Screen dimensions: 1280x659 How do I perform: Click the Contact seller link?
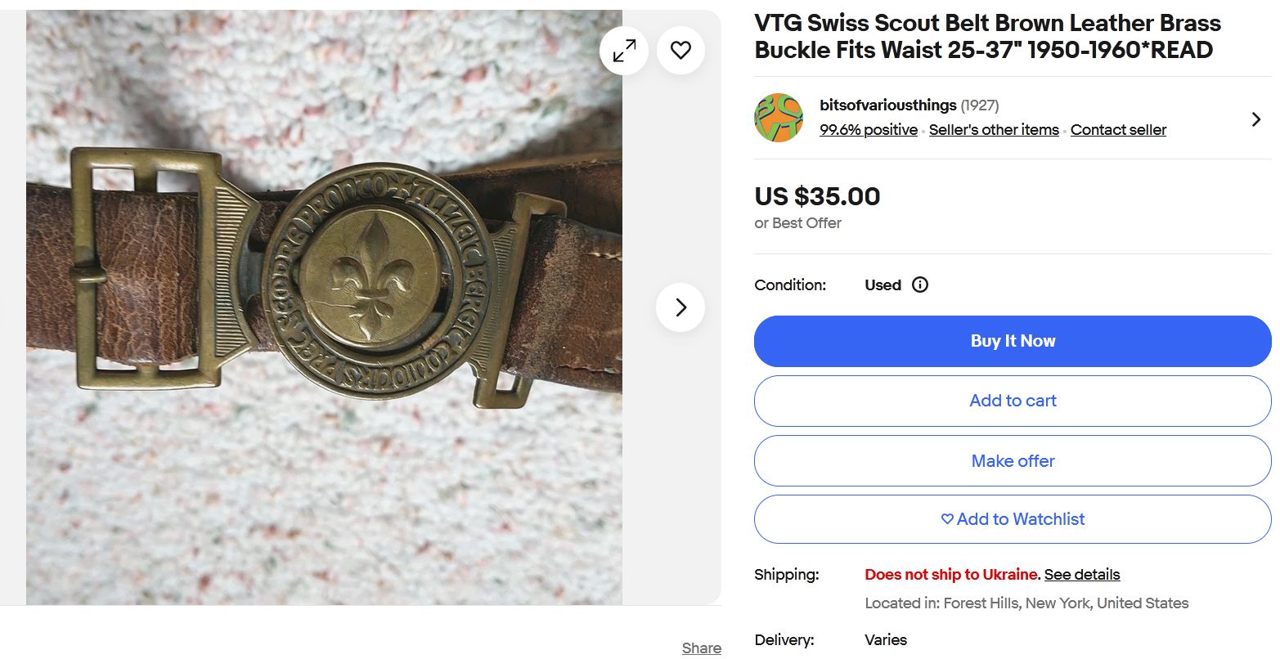pyautogui.click(x=1118, y=130)
